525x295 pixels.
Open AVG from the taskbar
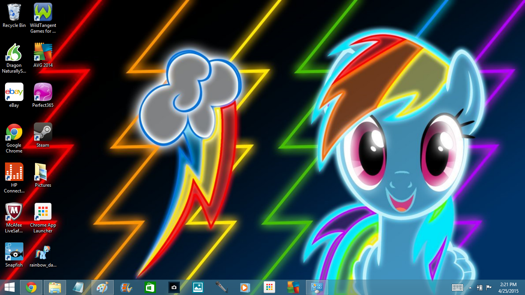(293, 287)
